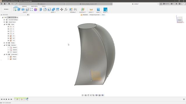The width and height of the screenshot is (186, 104).
Task: Switch to the Tools tab
Action: pyautogui.click(x=44, y=6)
